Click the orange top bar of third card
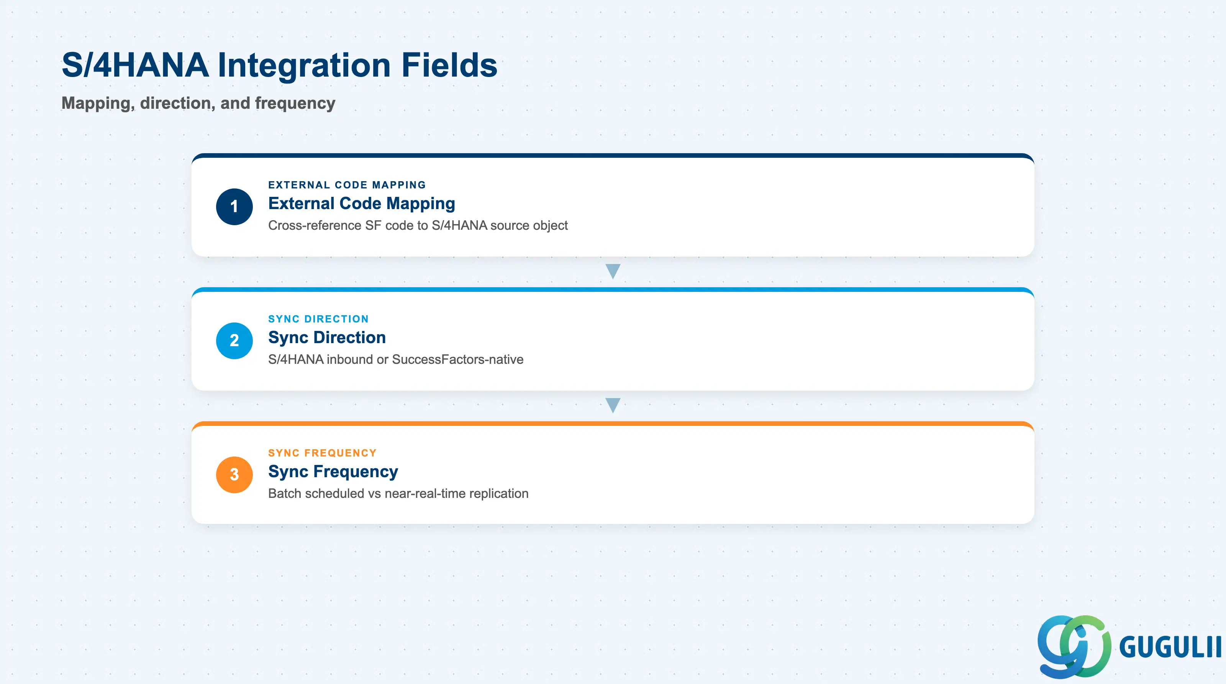 pyautogui.click(x=613, y=424)
